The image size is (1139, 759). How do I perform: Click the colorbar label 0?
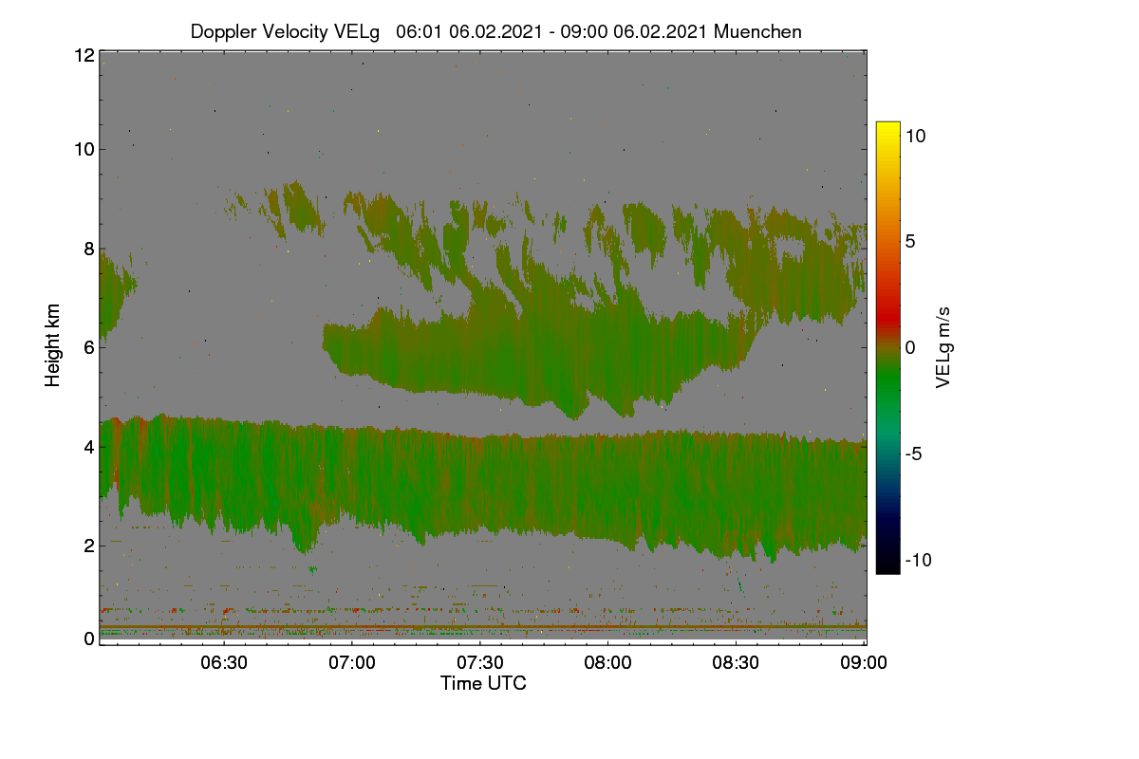(910, 347)
